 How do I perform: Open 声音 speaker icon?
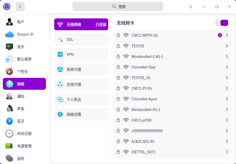coord(10,109)
